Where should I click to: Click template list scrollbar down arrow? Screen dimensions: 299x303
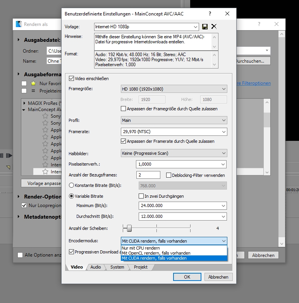(267, 172)
